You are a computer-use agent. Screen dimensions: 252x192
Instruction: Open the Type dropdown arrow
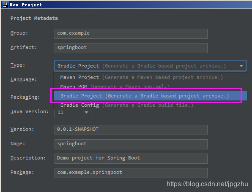tap(241, 66)
